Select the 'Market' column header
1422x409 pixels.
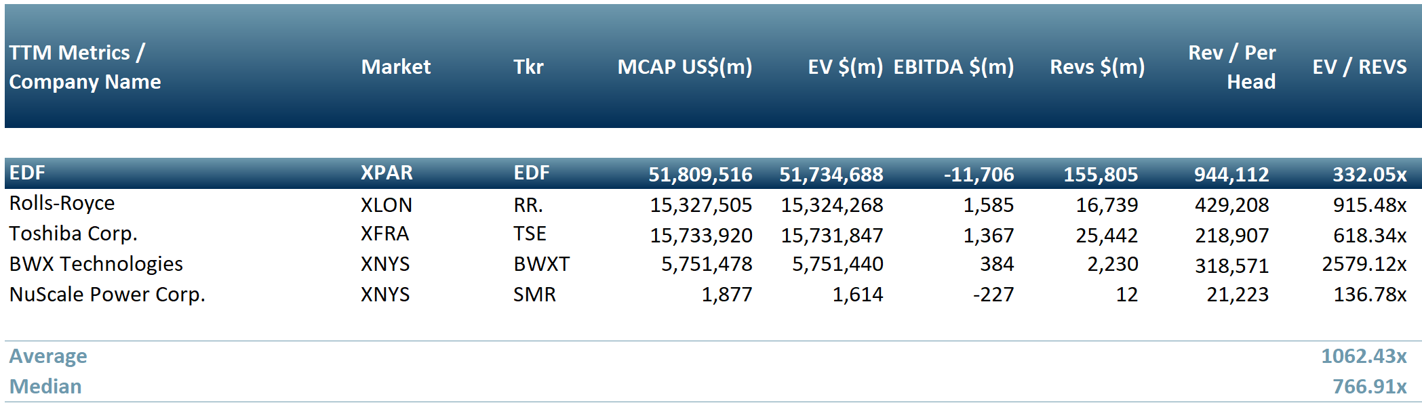coord(395,67)
